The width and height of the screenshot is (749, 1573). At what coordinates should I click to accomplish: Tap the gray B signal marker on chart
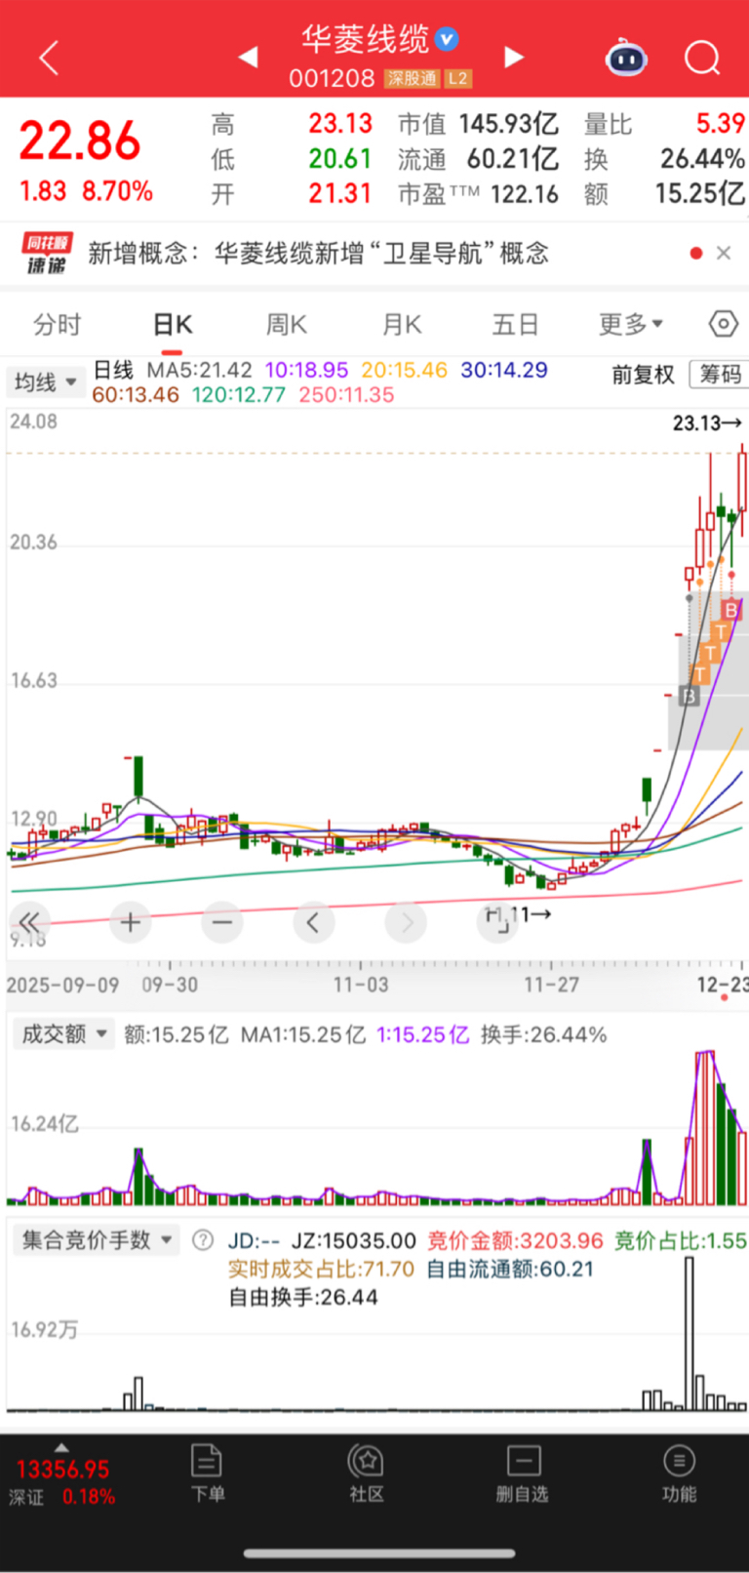click(x=690, y=696)
